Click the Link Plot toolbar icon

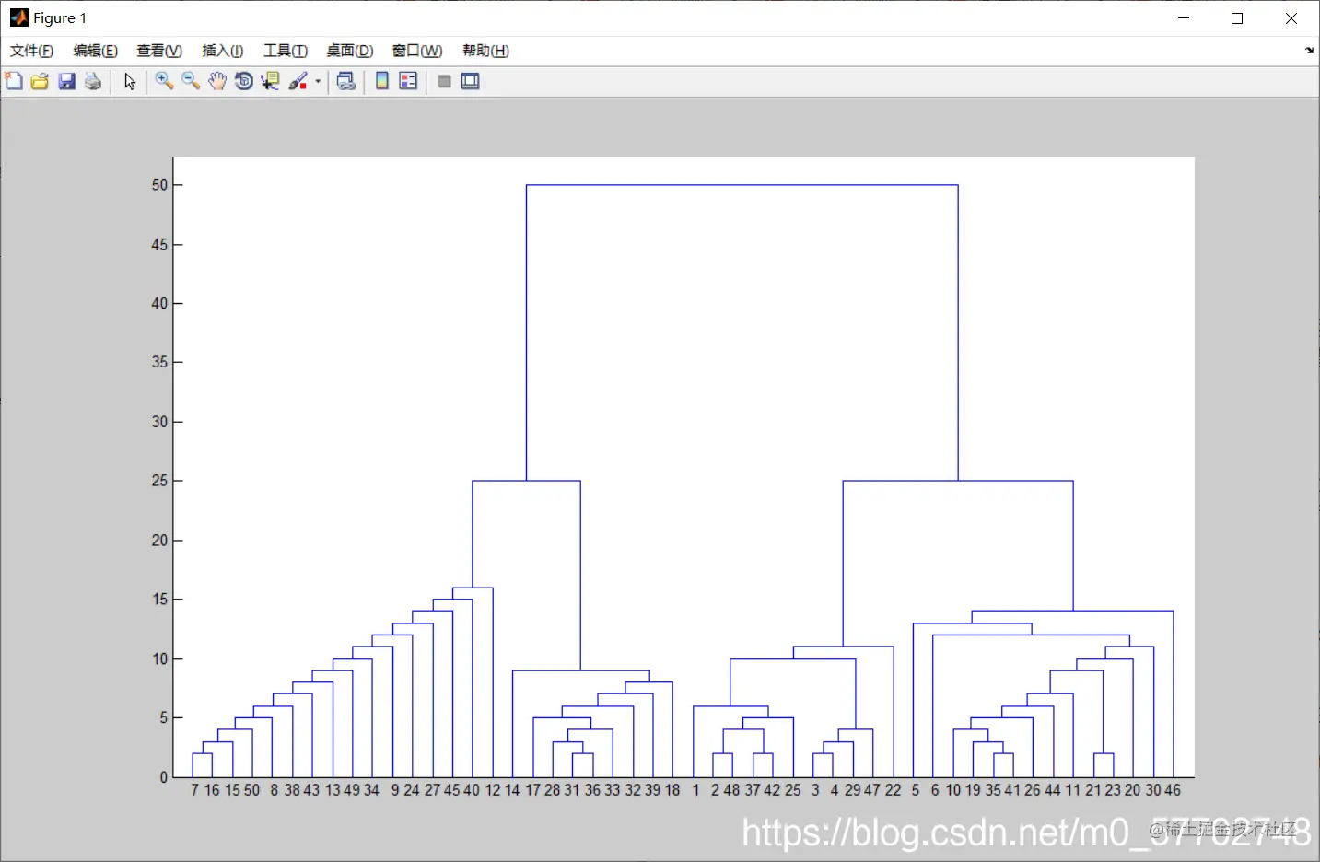click(x=346, y=81)
